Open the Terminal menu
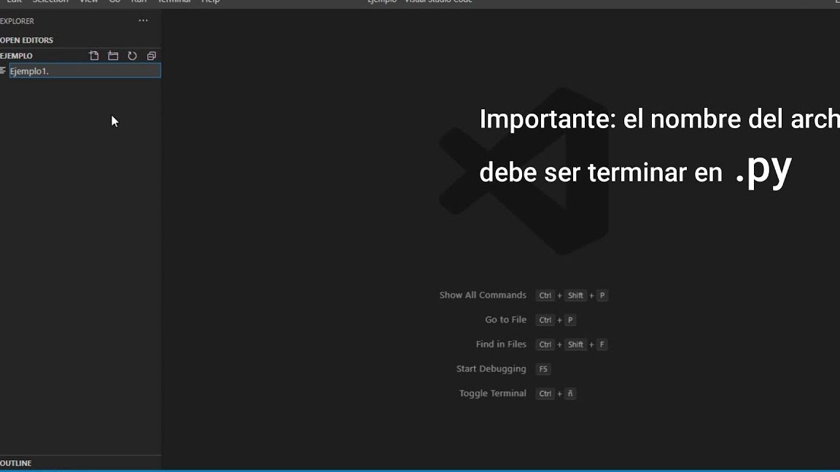 (174, 2)
